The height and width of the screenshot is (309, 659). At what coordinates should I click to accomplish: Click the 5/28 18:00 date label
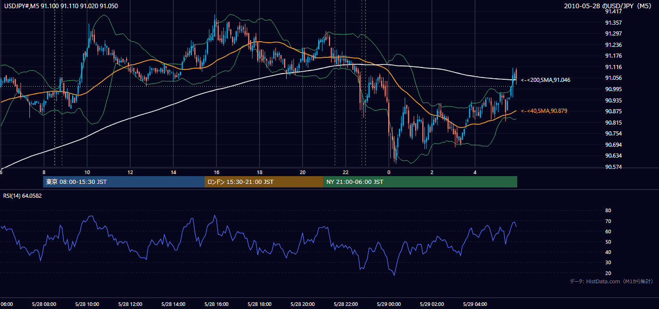pos(259,304)
